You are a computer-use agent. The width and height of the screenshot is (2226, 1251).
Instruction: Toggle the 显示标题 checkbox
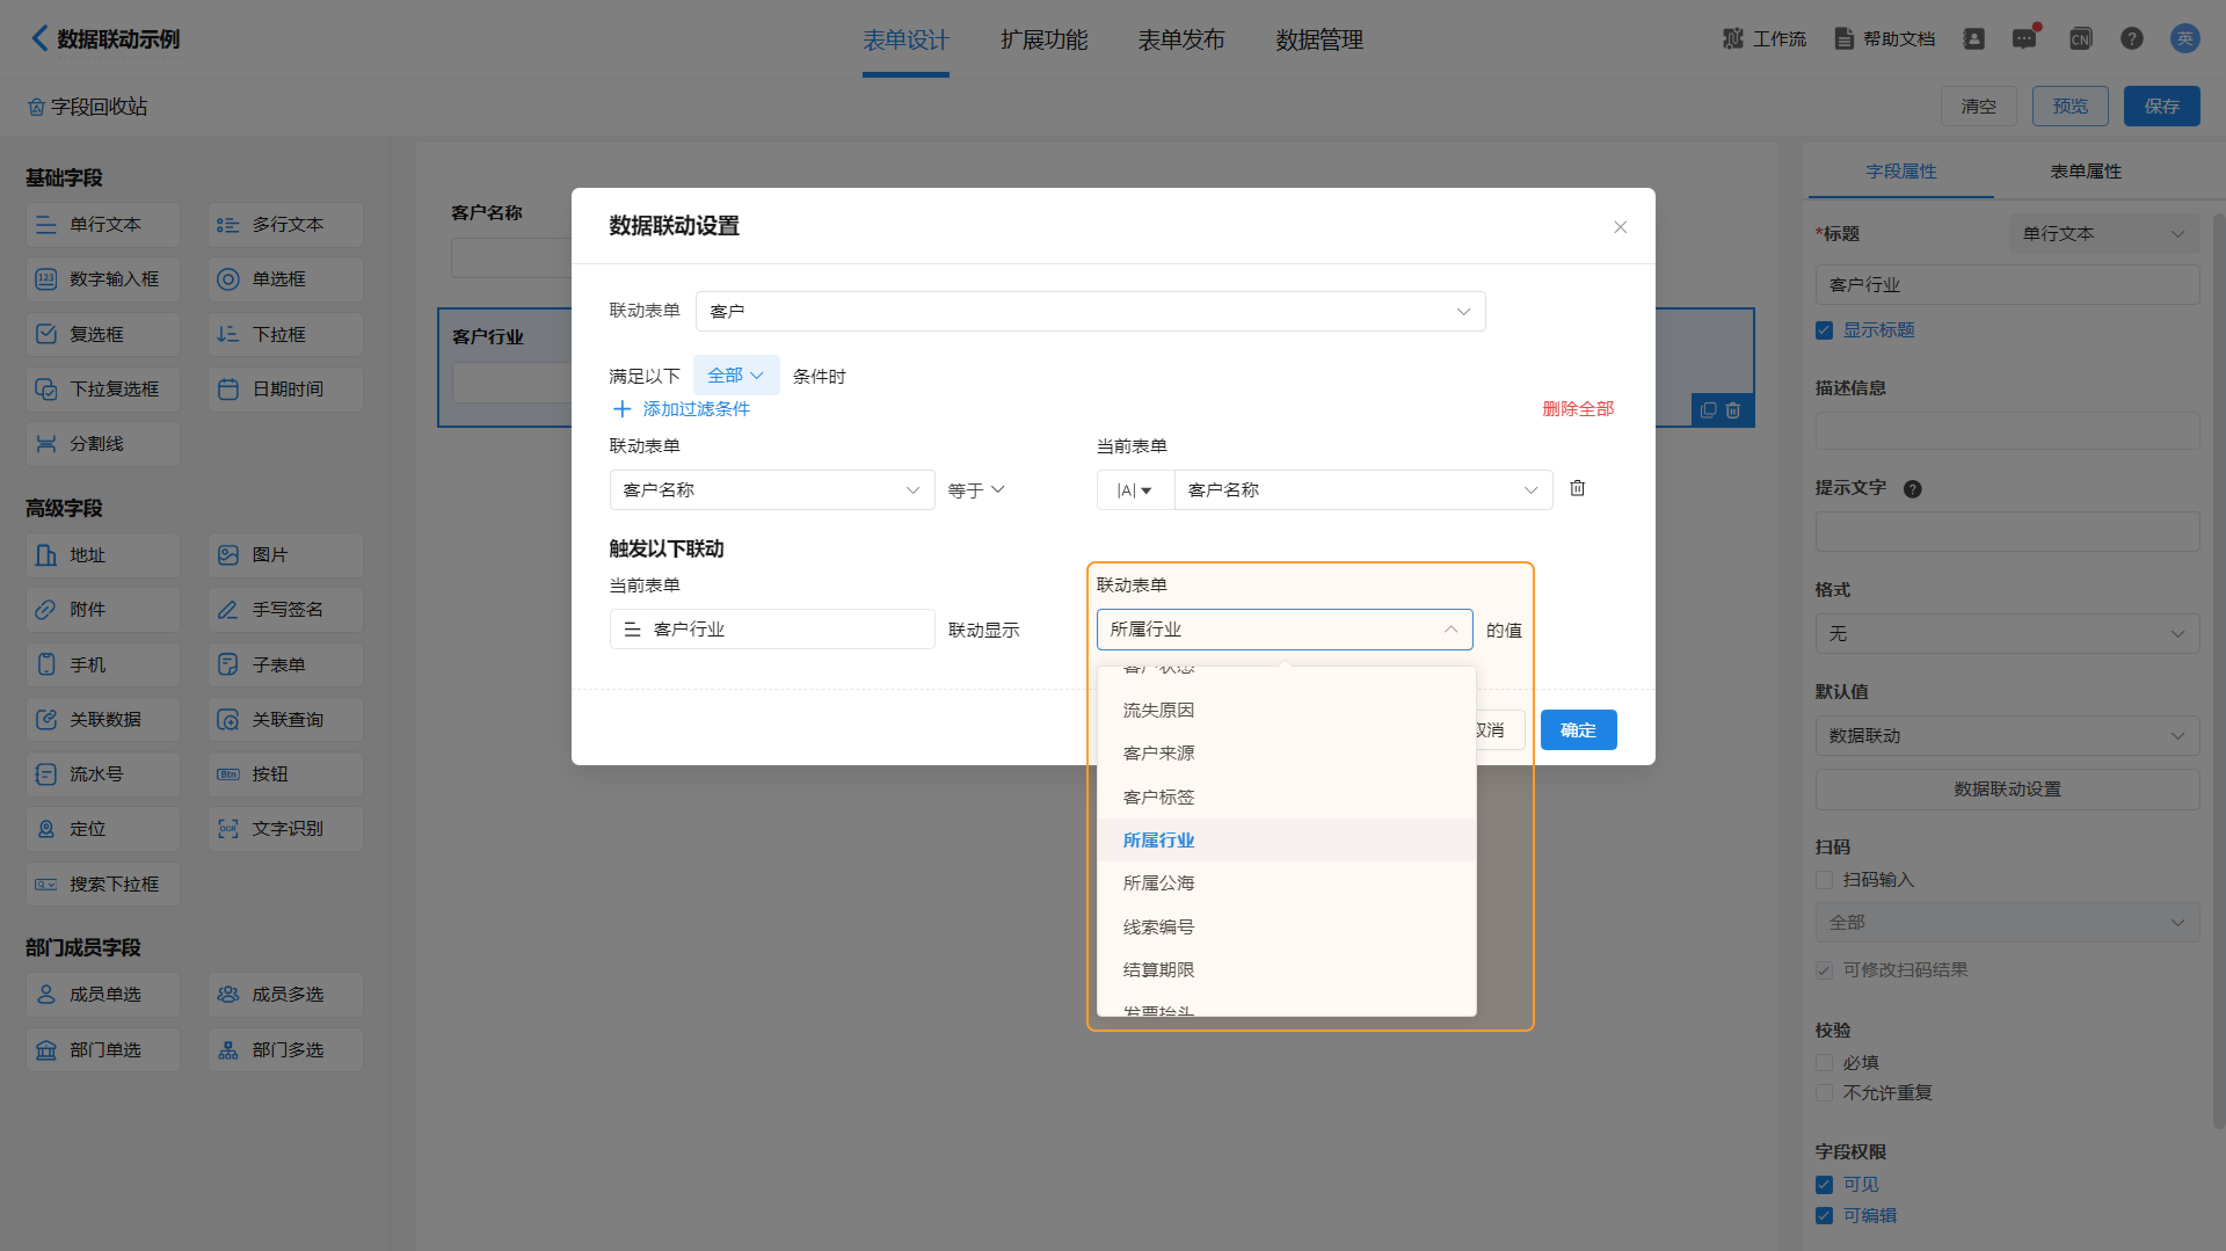[x=1824, y=331]
